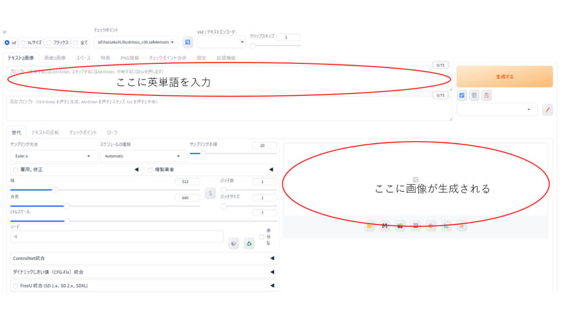
Task: Switch to the PNG情報 tab
Action: [x=130, y=58]
